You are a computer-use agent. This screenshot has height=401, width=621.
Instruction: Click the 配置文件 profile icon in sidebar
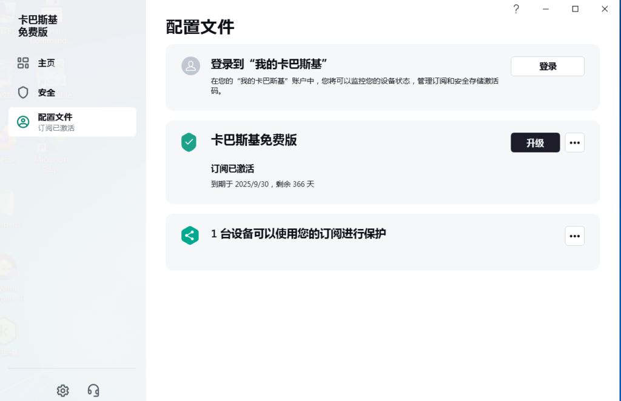tap(23, 122)
